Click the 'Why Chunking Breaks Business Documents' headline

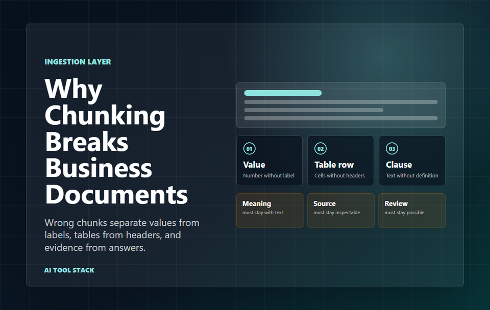click(116, 141)
